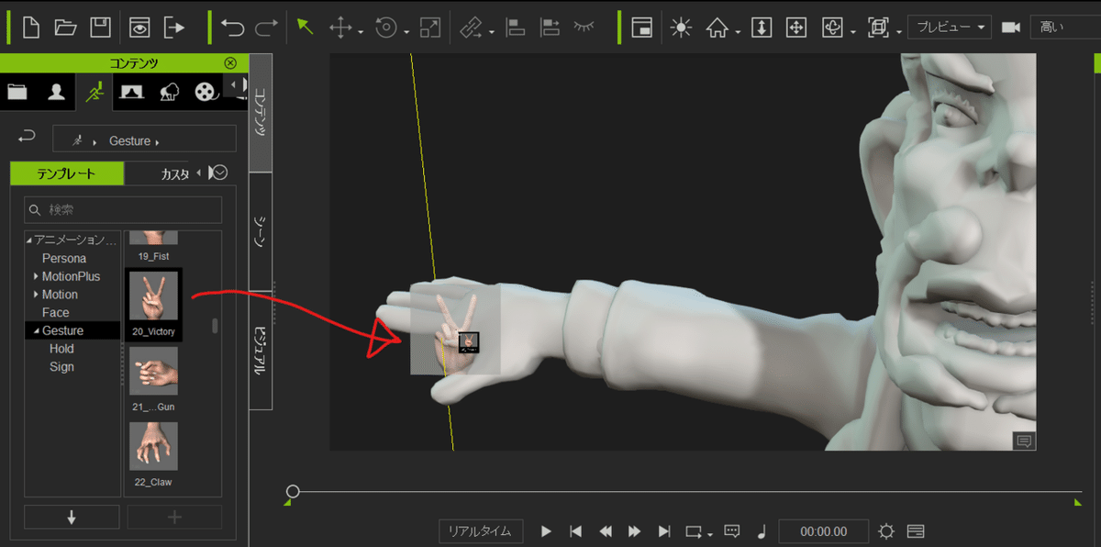Click the export arrow icon
1101x547 pixels.
coord(174,28)
